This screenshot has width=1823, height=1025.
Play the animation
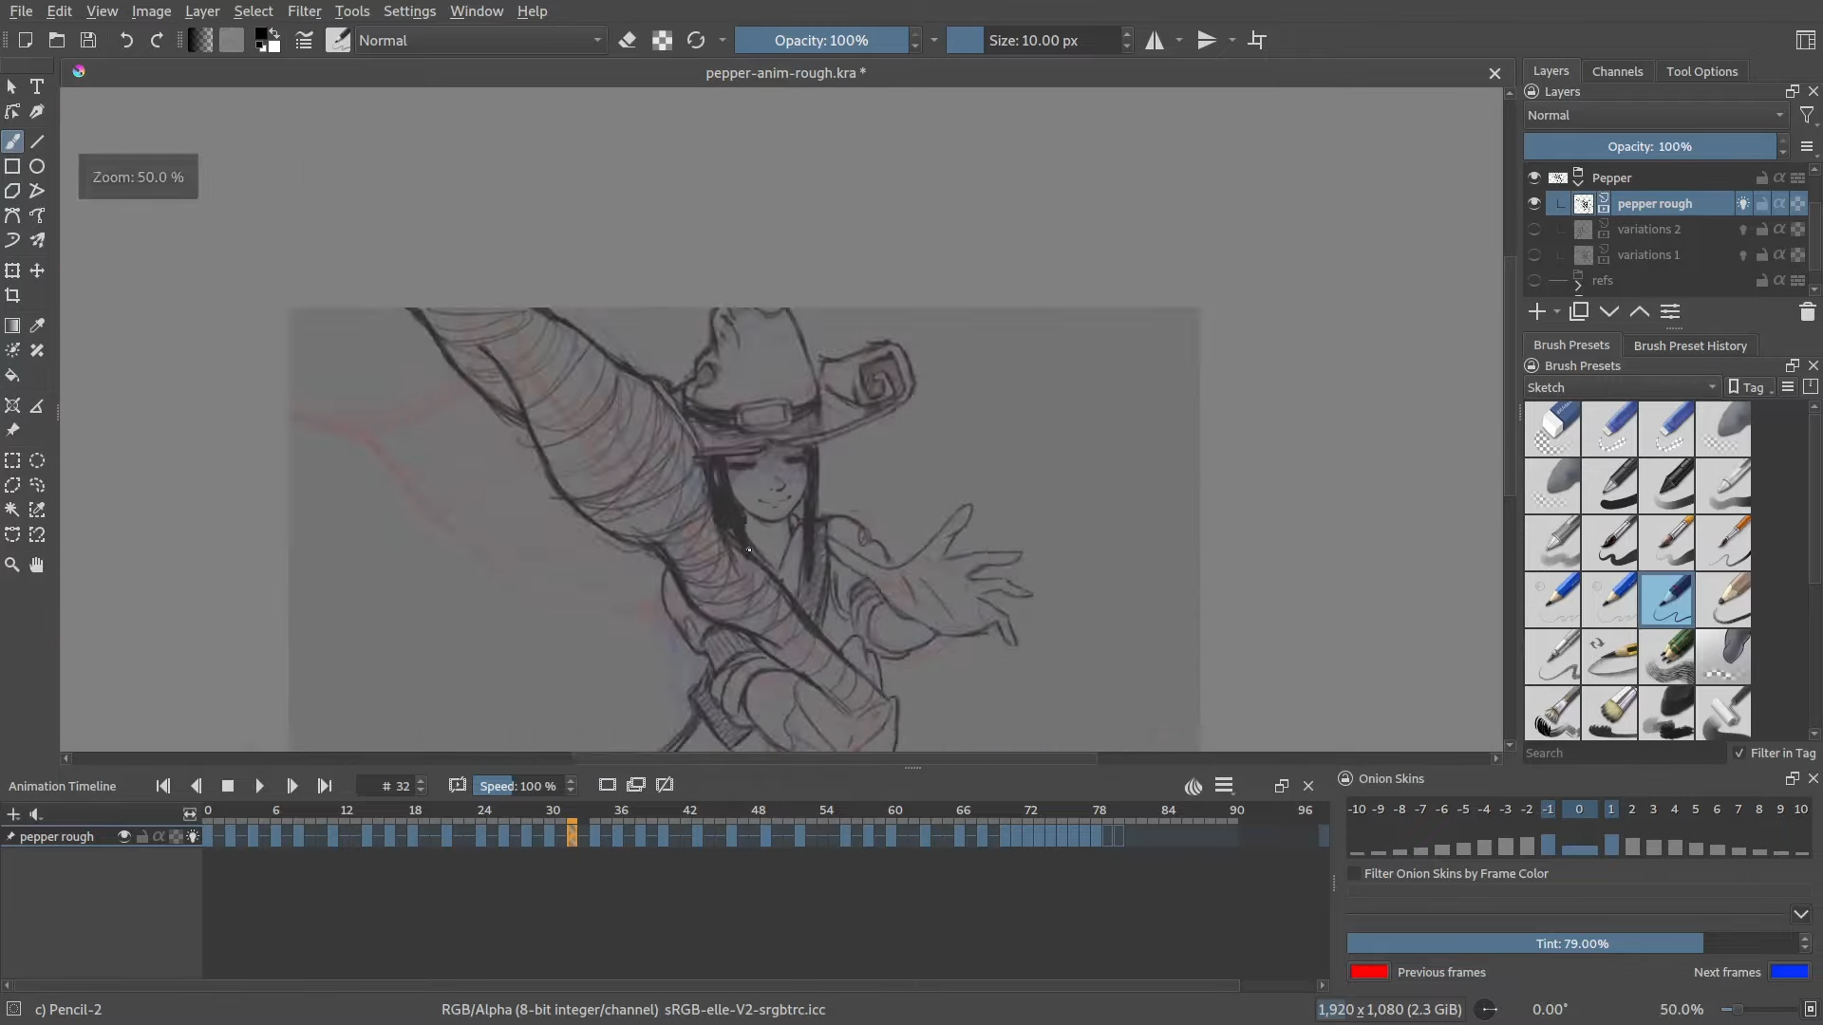(x=259, y=786)
